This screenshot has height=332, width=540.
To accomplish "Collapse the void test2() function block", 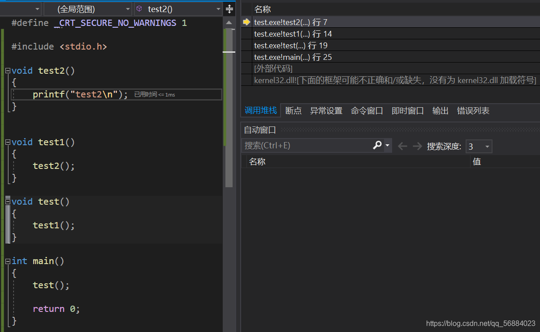I will [x=8, y=71].
